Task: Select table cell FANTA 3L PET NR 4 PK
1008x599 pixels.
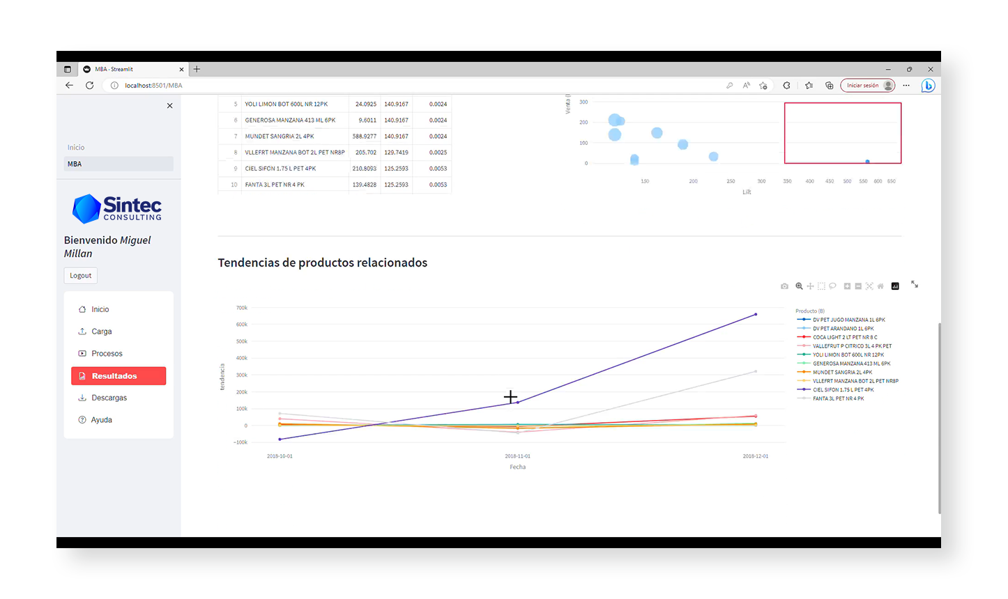Action: (x=296, y=185)
